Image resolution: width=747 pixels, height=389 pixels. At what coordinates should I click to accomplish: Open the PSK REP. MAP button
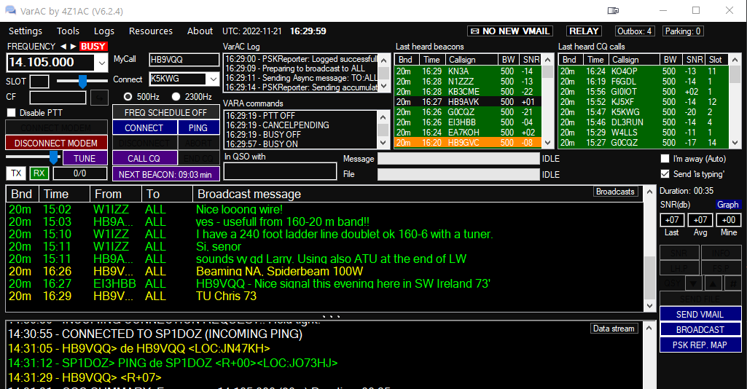(x=700, y=345)
